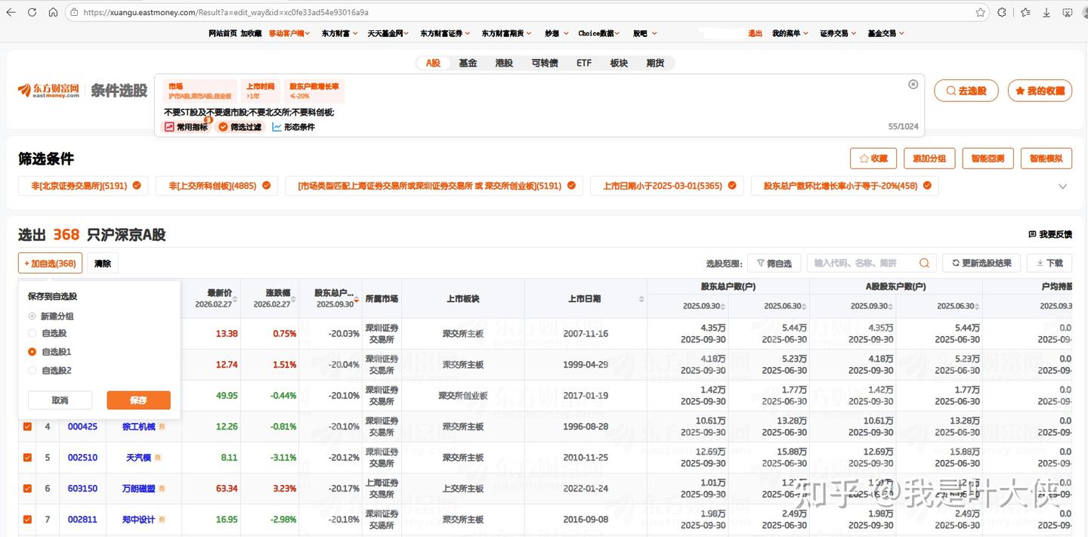Open 证券交易 dropdown
The height and width of the screenshot is (537, 1088).
tap(838, 33)
